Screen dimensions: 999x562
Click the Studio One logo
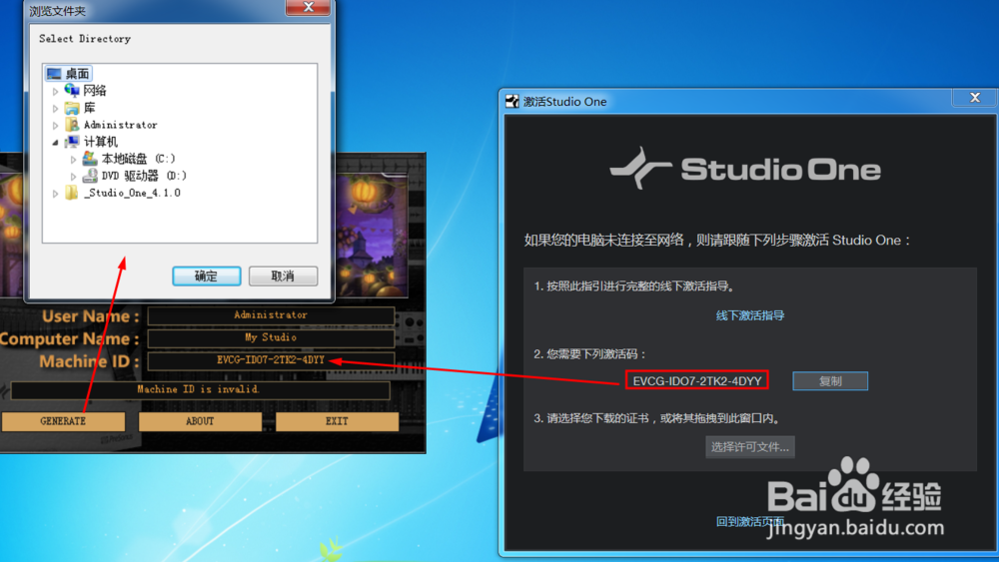(745, 169)
